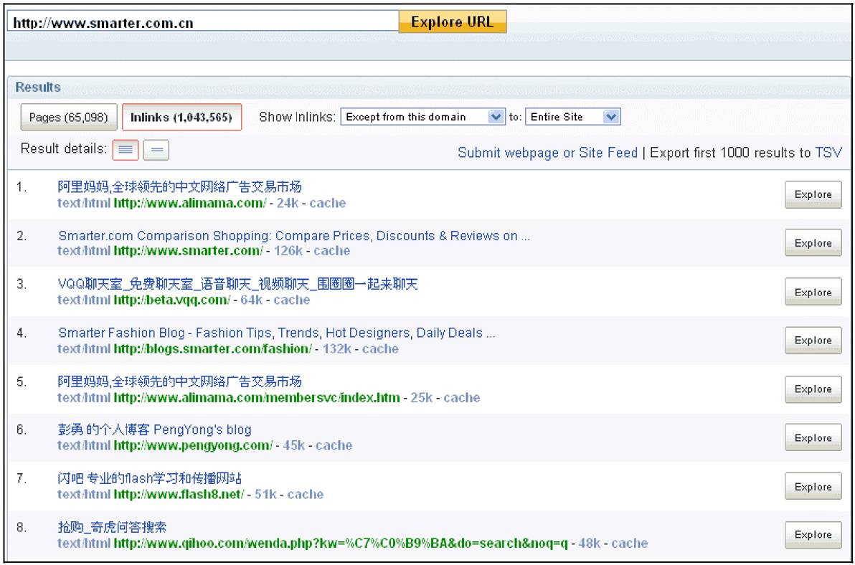
Task: Click the green URL http://www.pengyong.com/
Action: pyautogui.click(x=193, y=446)
